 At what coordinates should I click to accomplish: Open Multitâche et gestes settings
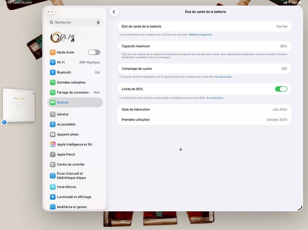coord(75,207)
